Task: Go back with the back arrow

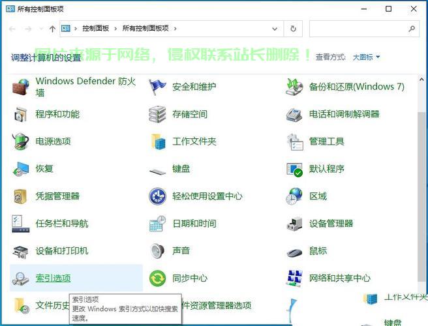Action: point(12,29)
